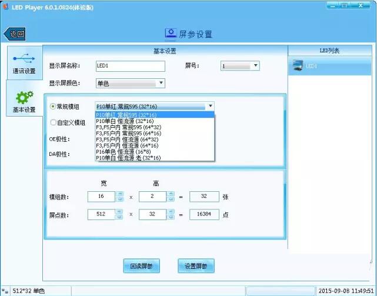Increase the 模组数 width value
Viewport: 377px width, 296px height.
[119, 194]
